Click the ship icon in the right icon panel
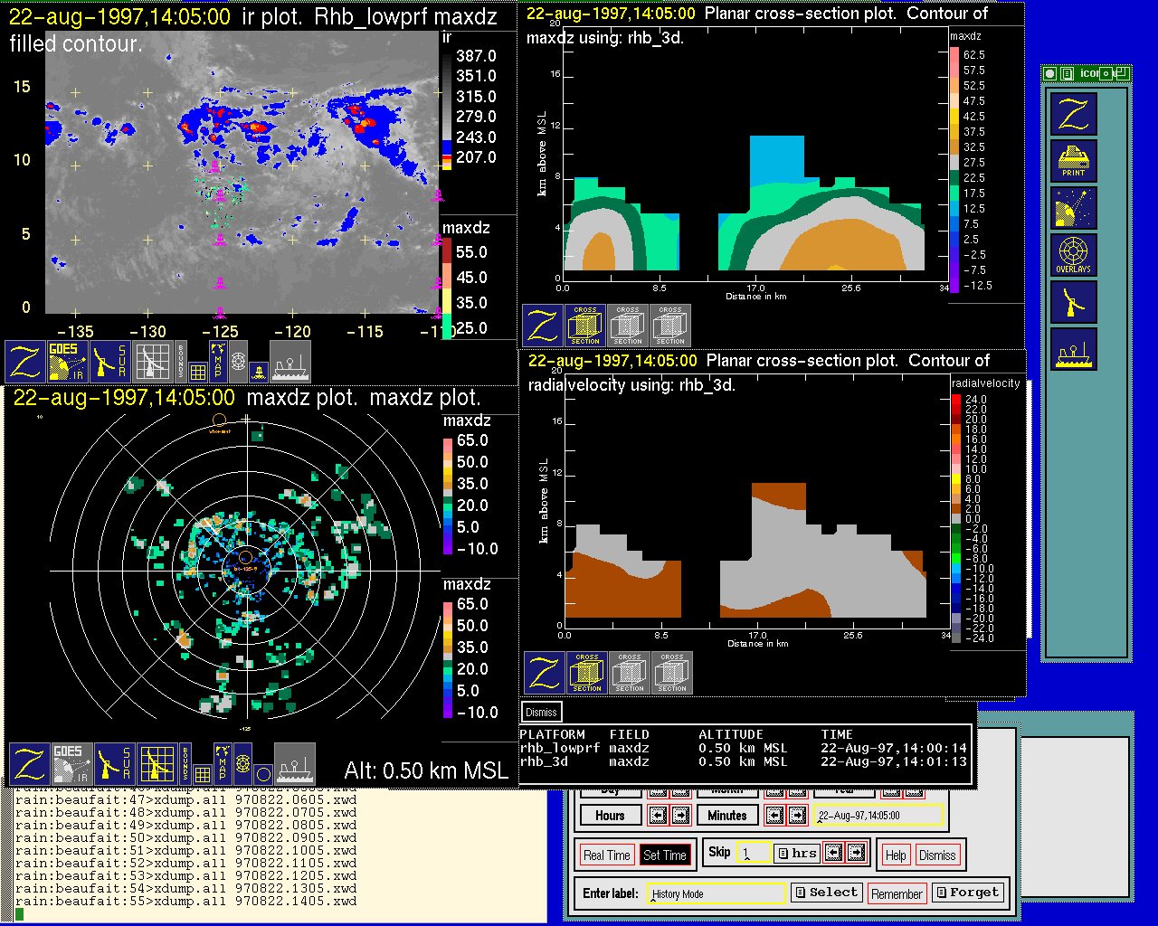Image resolution: width=1158 pixels, height=926 pixels. coord(1074,349)
